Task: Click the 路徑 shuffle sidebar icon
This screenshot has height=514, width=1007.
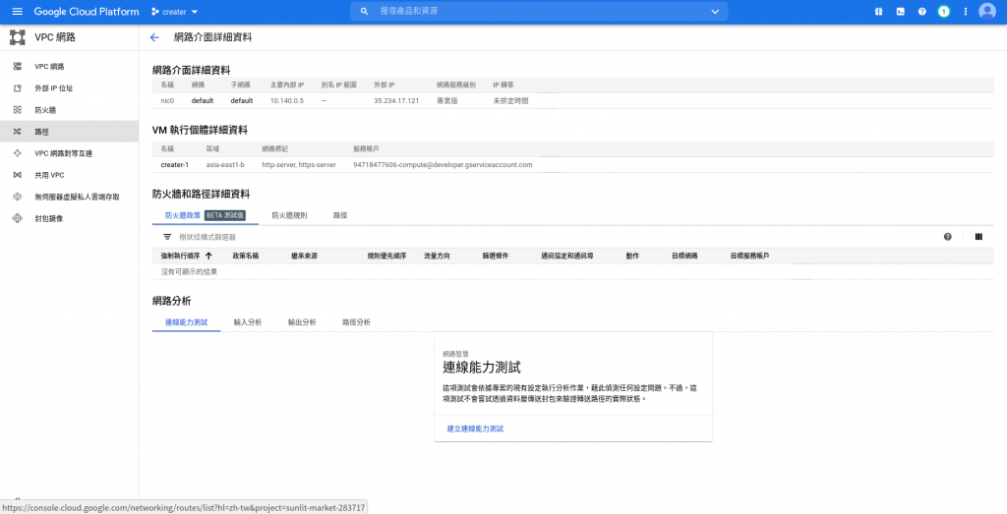Action: click(x=18, y=132)
